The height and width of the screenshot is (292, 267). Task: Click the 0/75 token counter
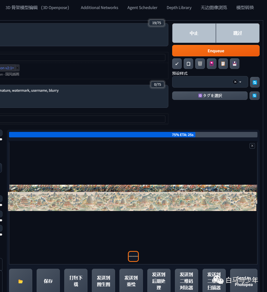tap(157, 84)
